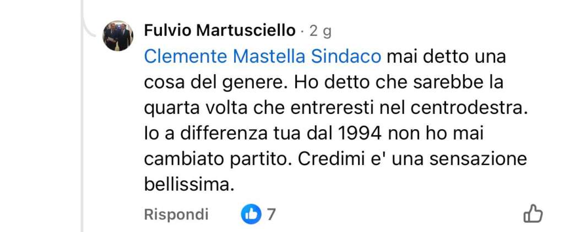Click the word "centrodestra" in the comment
Image resolution: width=564 pixels, height=232 pixels.
466,108
